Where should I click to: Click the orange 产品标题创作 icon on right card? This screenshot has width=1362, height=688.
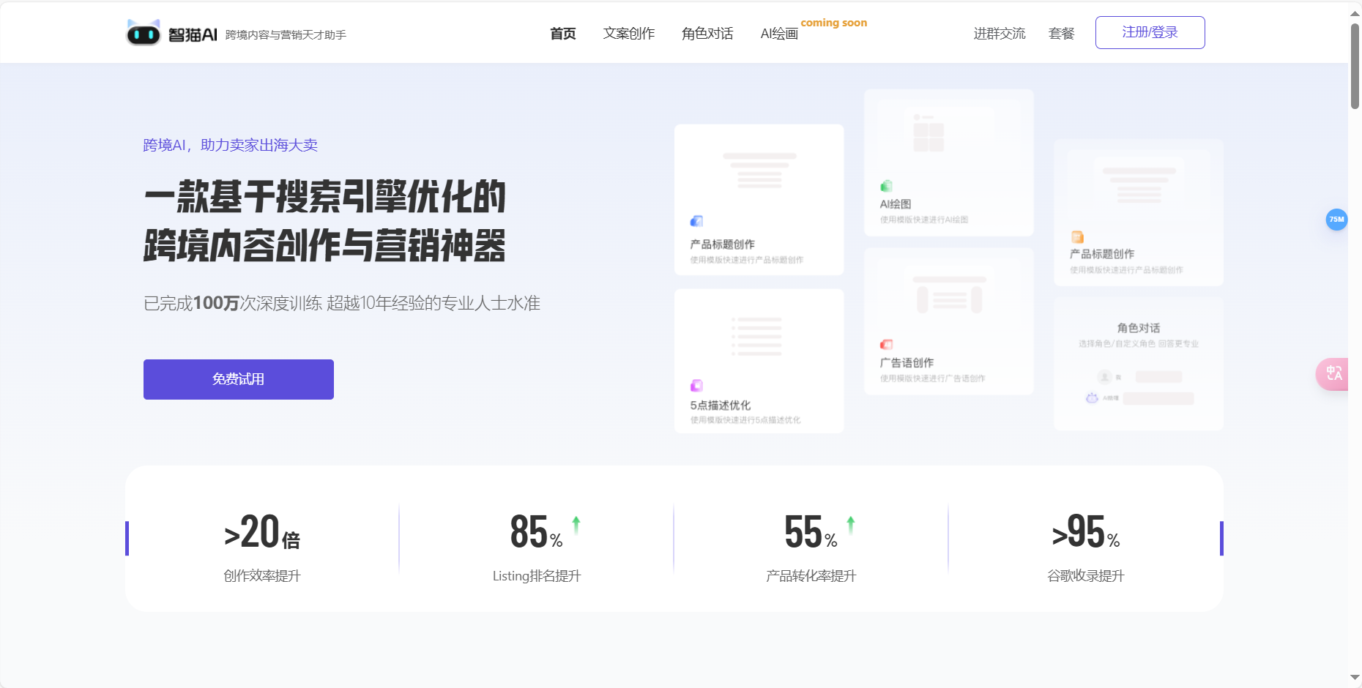1076,236
